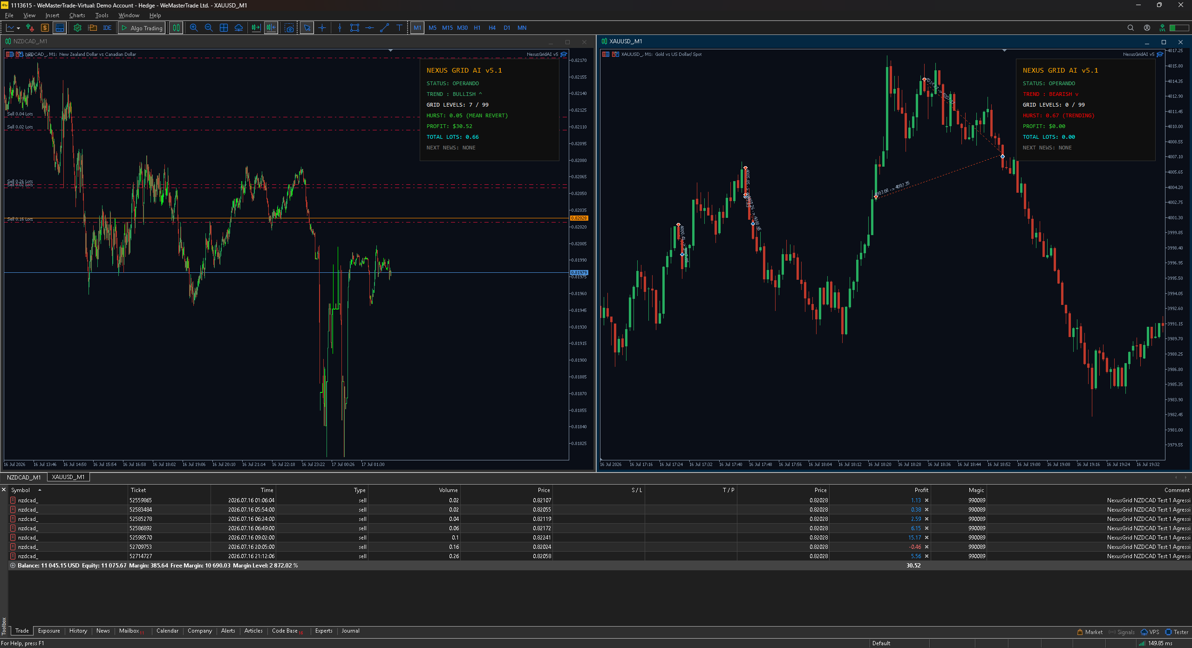Select the trendline drawing tool
The height and width of the screenshot is (648, 1192).
(384, 28)
